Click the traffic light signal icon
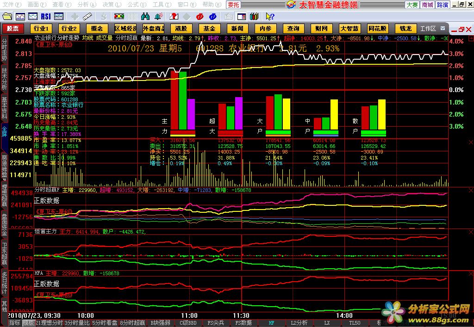The height and width of the screenshot is (327, 474). point(119,16)
